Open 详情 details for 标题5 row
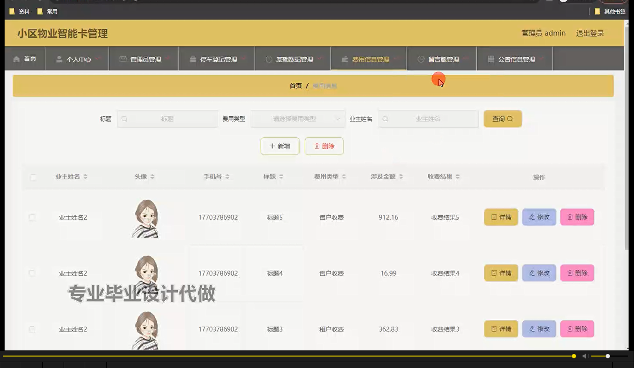The image size is (634, 368). [x=501, y=217]
